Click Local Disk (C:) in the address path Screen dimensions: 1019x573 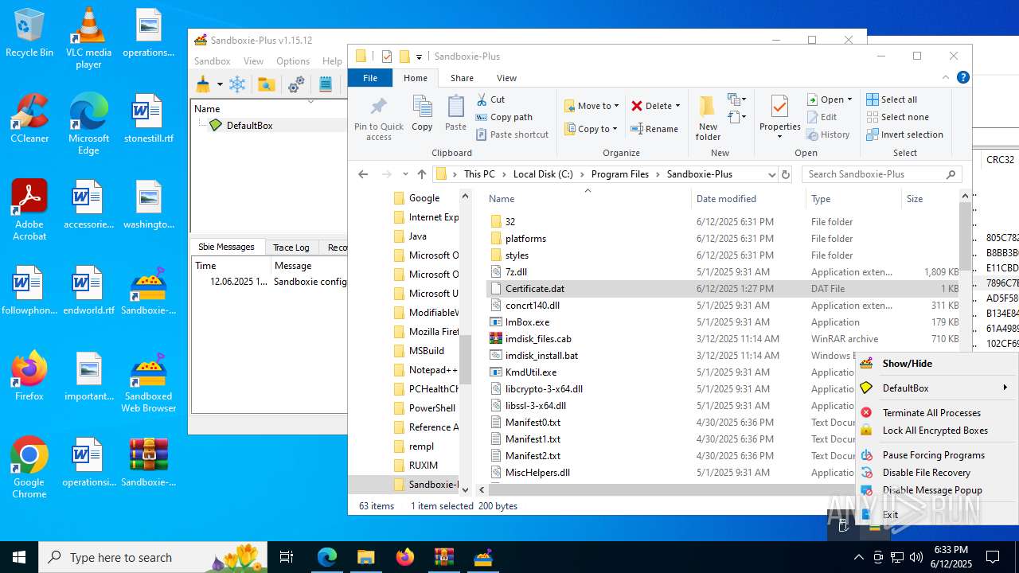tap(543, 174)
